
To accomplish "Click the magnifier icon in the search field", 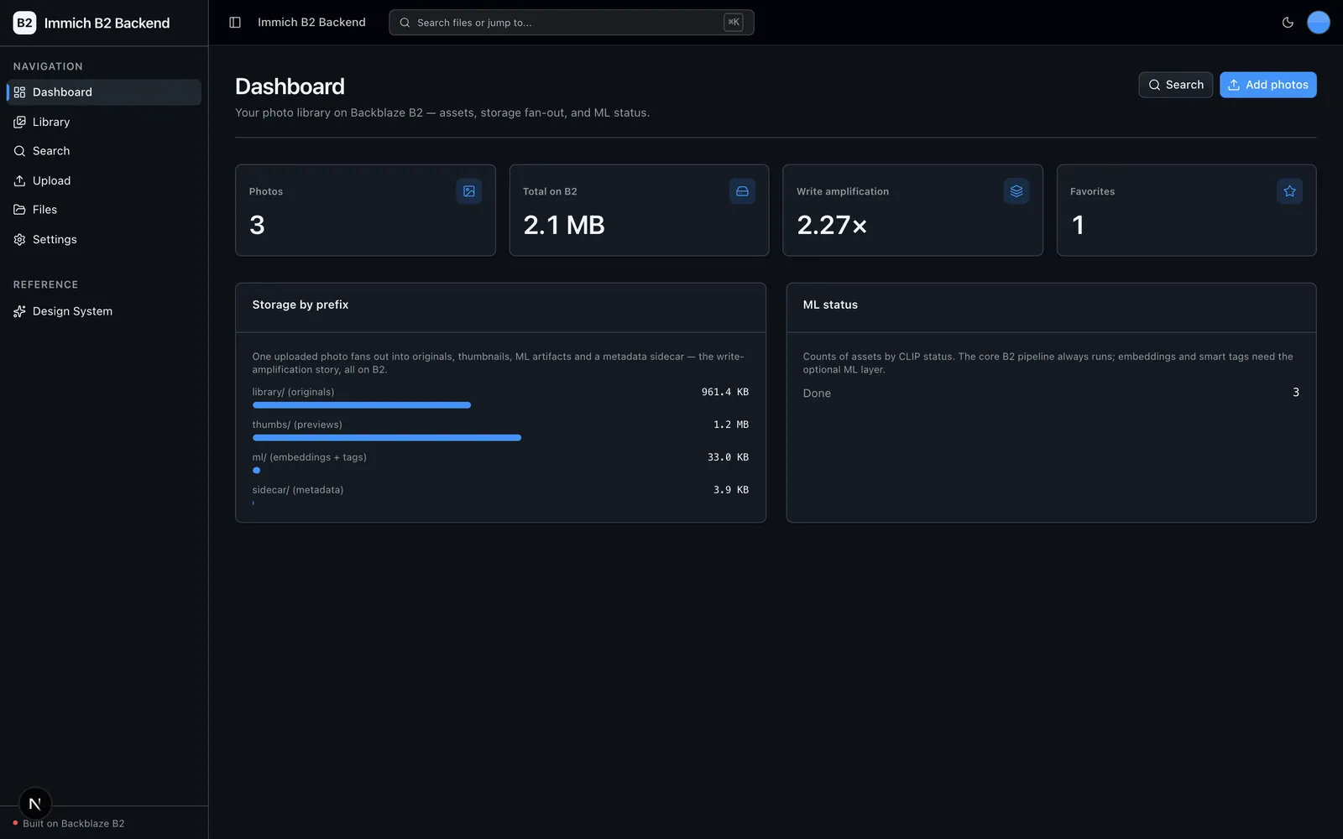I will (405, 23).
